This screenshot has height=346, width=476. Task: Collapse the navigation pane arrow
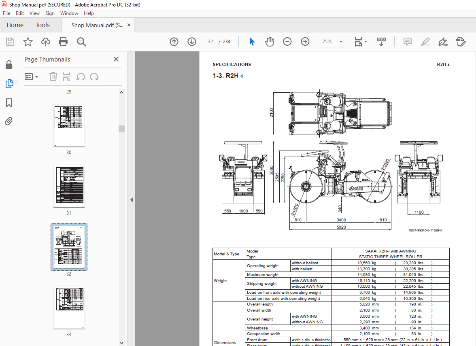(x=132, y=200)
